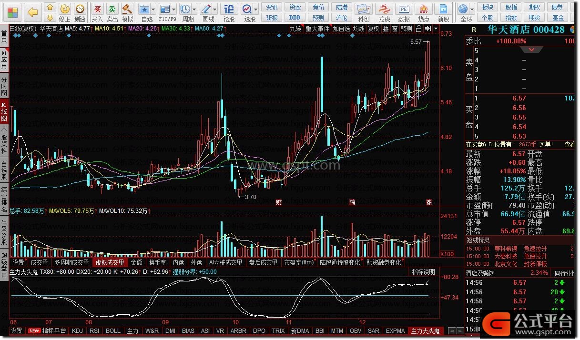The width and height of the screenshot is (580, 340).
Task: Open the 科创 board icon
Action: coord(364,13)
